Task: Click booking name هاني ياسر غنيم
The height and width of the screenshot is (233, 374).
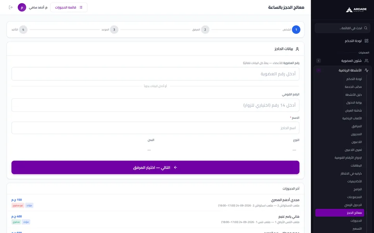Action: [x=289, y=217]
